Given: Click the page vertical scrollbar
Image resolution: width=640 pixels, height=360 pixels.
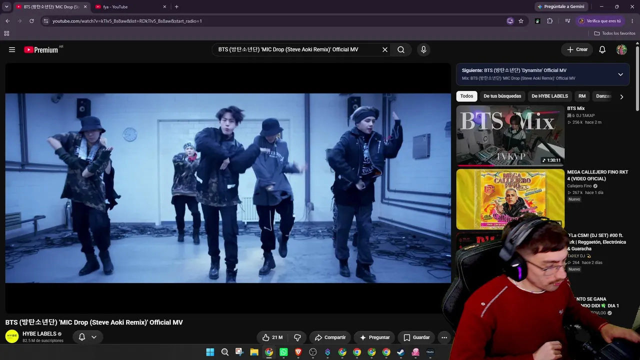Looking at the screenshot, I should (x=637, y=77).
